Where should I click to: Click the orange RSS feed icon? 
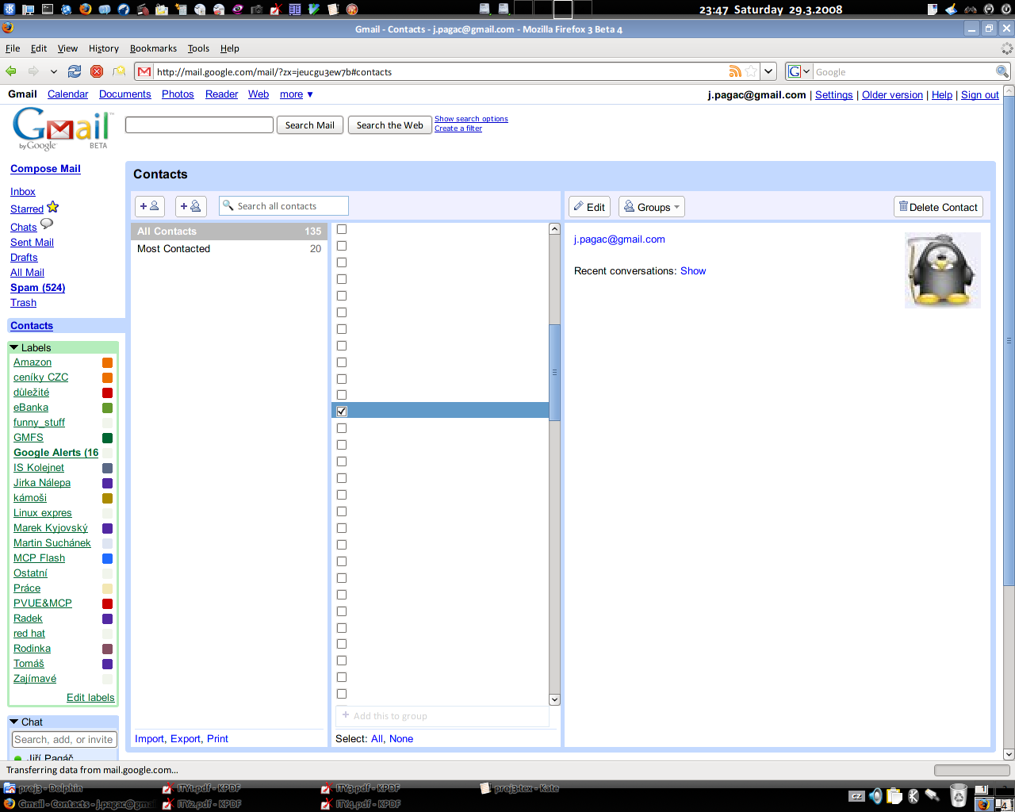(x=735, y=71)
